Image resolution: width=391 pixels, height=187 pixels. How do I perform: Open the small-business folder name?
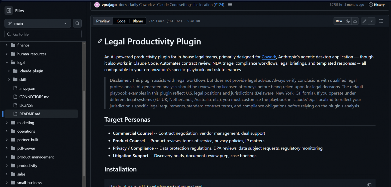tap(29, 183)
